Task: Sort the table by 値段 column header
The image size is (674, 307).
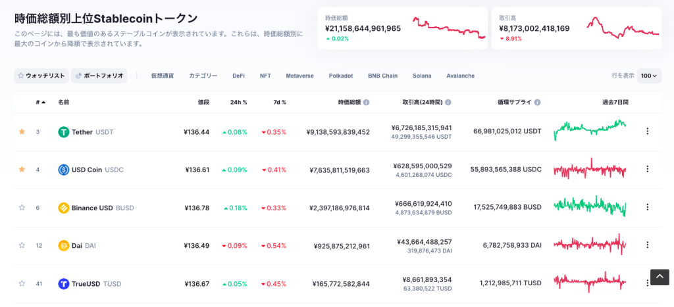Action: tap(203, 103)
